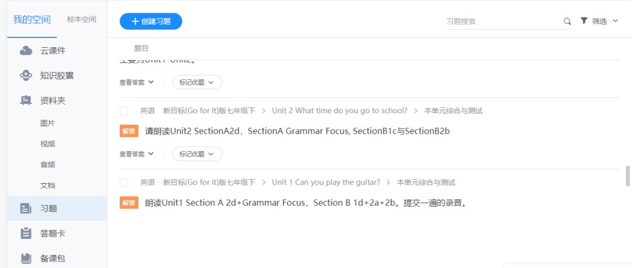
Task: Switch to the 校本空间 tab
Action: coord(81,19)
